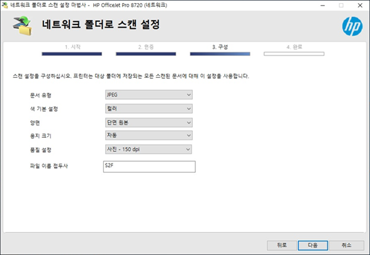Open the 문서 유형 JPEG dropdown
370x255 pixels.
point(148,95)
